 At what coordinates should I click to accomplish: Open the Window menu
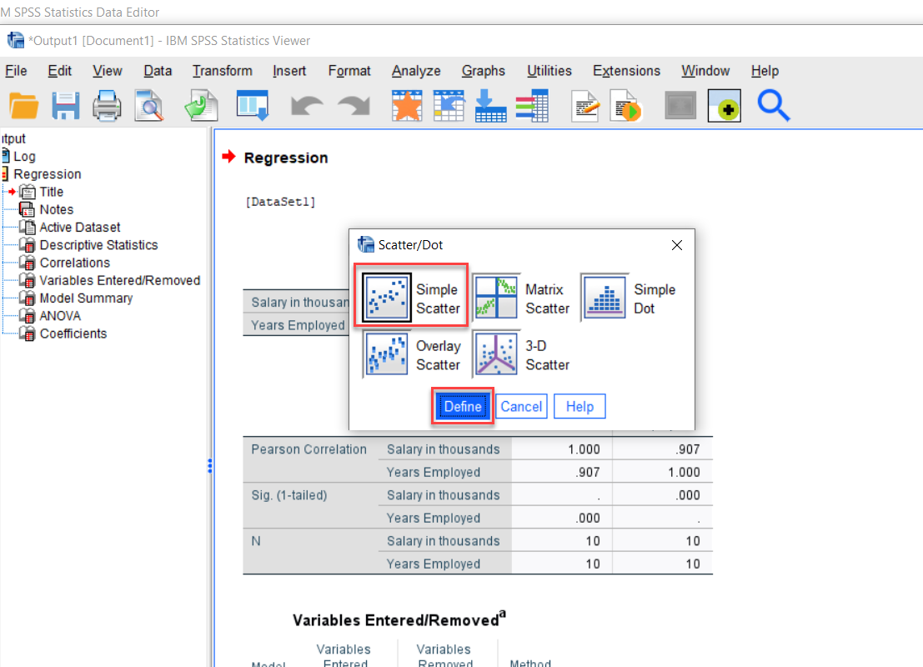pos(705,71)
